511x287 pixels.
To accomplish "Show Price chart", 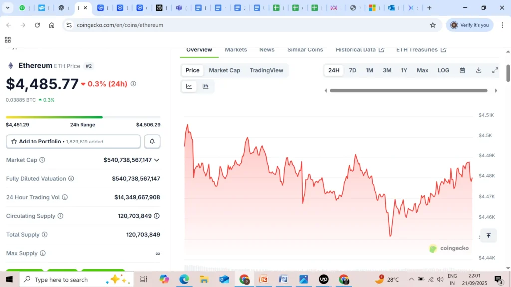I will tap(192, 70).
